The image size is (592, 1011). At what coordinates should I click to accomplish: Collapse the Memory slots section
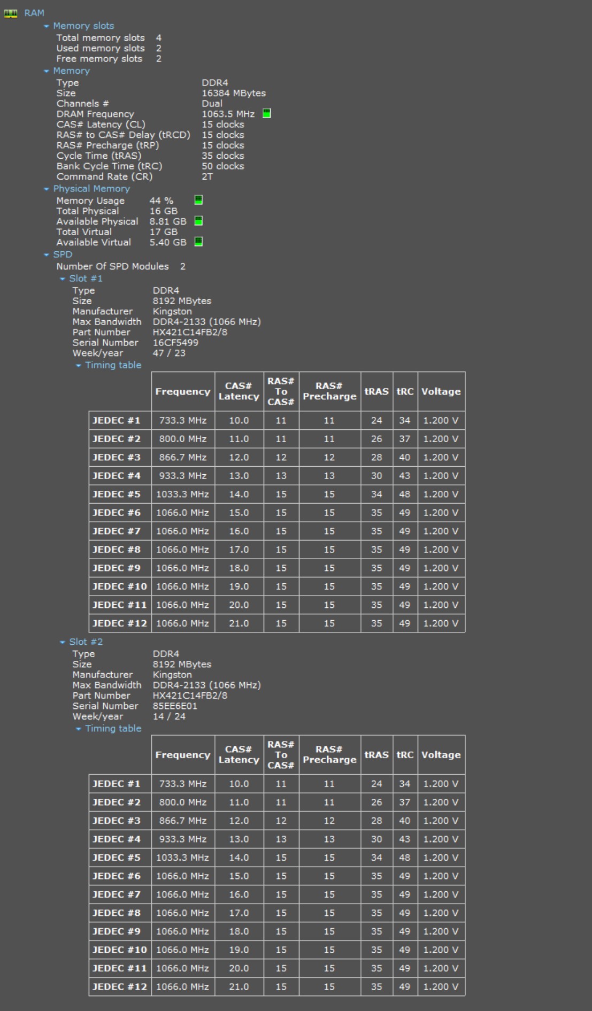pos(47,26)
